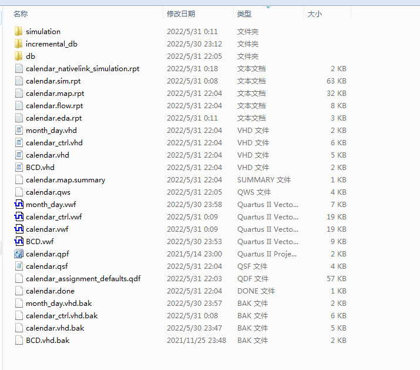Viewport: 420px width, 370px height.
Task: Select file name calendar.vhd.bak
Action: (x=55, y=328)
